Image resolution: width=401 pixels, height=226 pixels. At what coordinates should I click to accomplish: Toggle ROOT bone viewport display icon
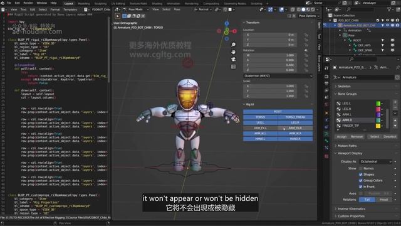[x=392, y=40]
